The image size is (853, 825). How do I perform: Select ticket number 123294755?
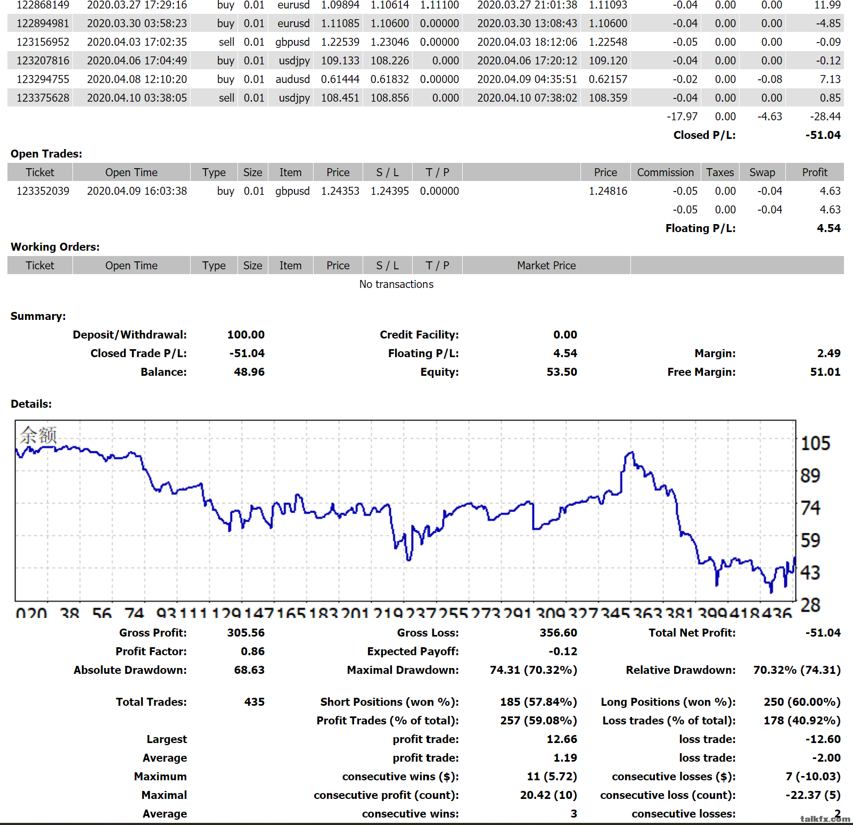click(43, 79)
